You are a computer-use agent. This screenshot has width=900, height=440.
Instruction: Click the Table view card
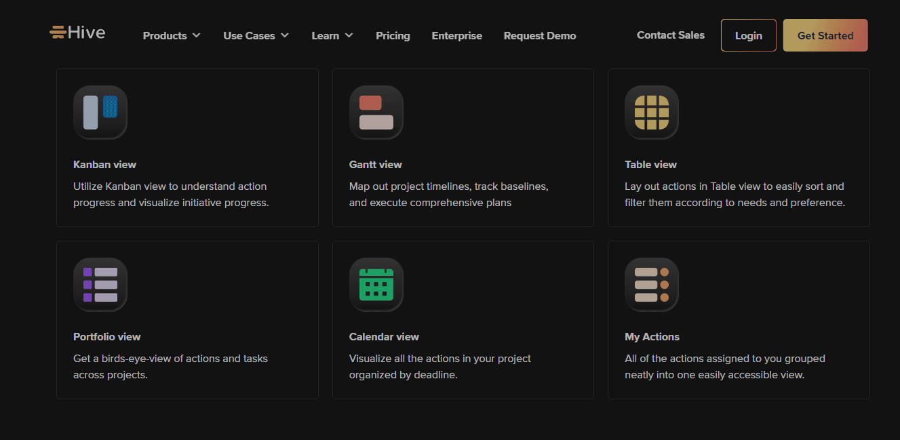(739, 147)
